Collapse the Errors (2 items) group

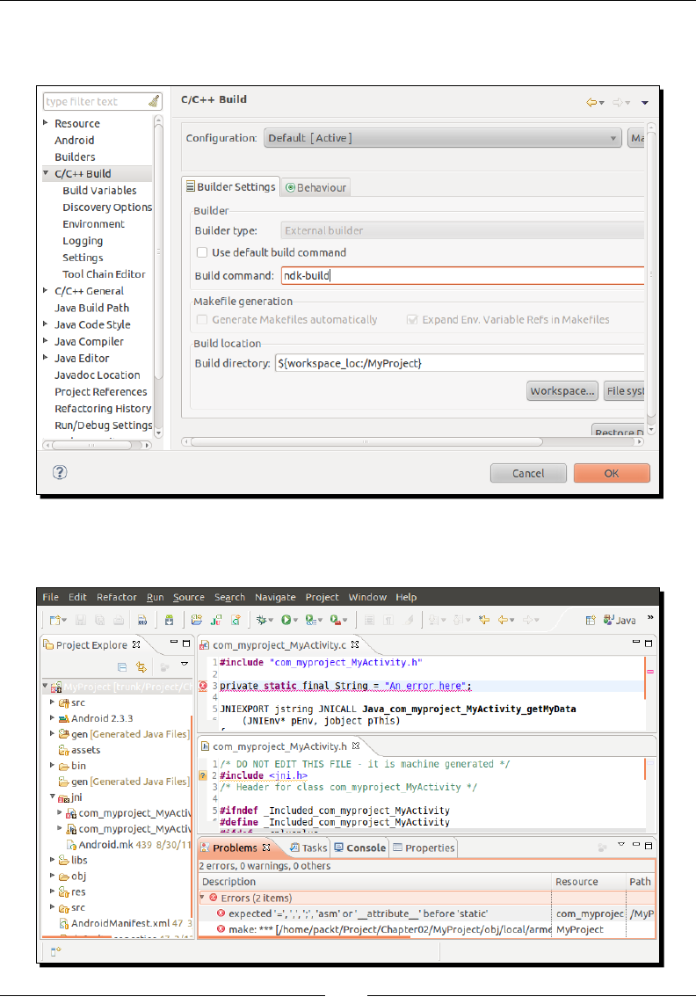(202, 897)
